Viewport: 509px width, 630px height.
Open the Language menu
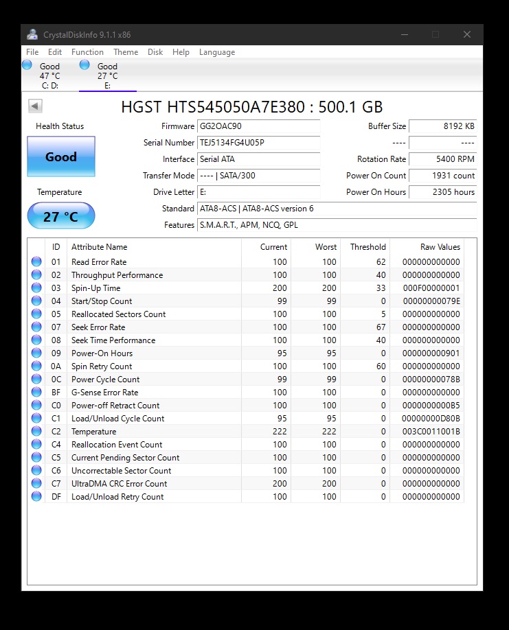coord(216,52)
